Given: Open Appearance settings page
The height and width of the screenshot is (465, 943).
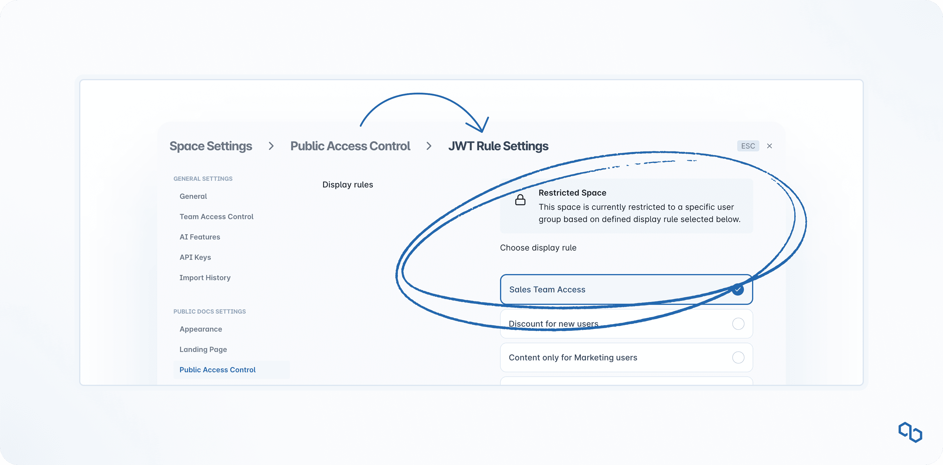Looking at the screenshot, I should [x=201, y=329].
